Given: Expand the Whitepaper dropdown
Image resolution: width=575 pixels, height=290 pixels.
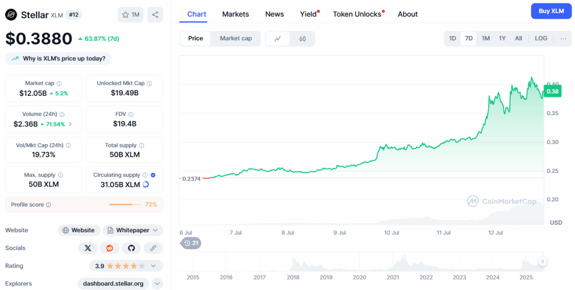Looking at the screenshot, I should click(x=155, y=230).
